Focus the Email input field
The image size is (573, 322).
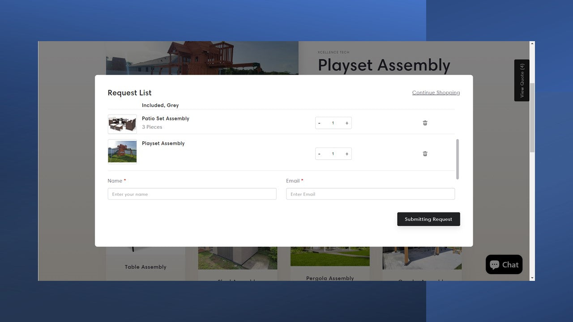tap(370, 194)
